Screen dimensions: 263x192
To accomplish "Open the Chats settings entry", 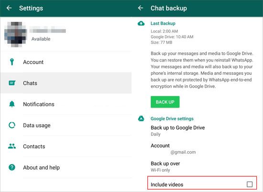I will click(x=66, y=83).
